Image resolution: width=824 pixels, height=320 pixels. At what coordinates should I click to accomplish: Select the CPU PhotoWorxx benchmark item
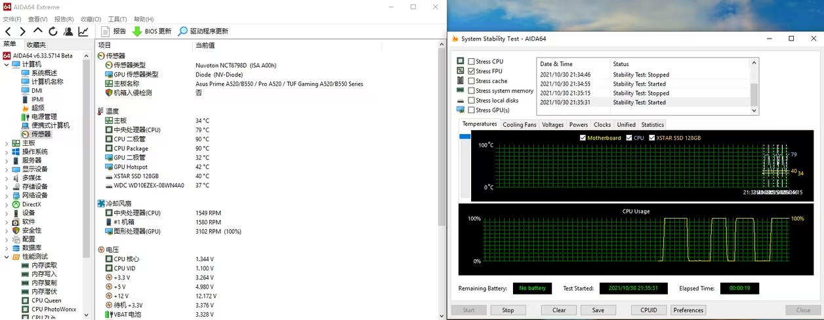(54, 309)
